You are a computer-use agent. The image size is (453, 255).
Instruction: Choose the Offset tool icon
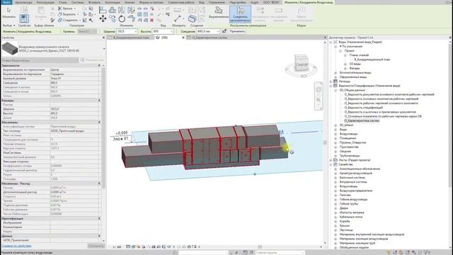click(x=112, y=10)
